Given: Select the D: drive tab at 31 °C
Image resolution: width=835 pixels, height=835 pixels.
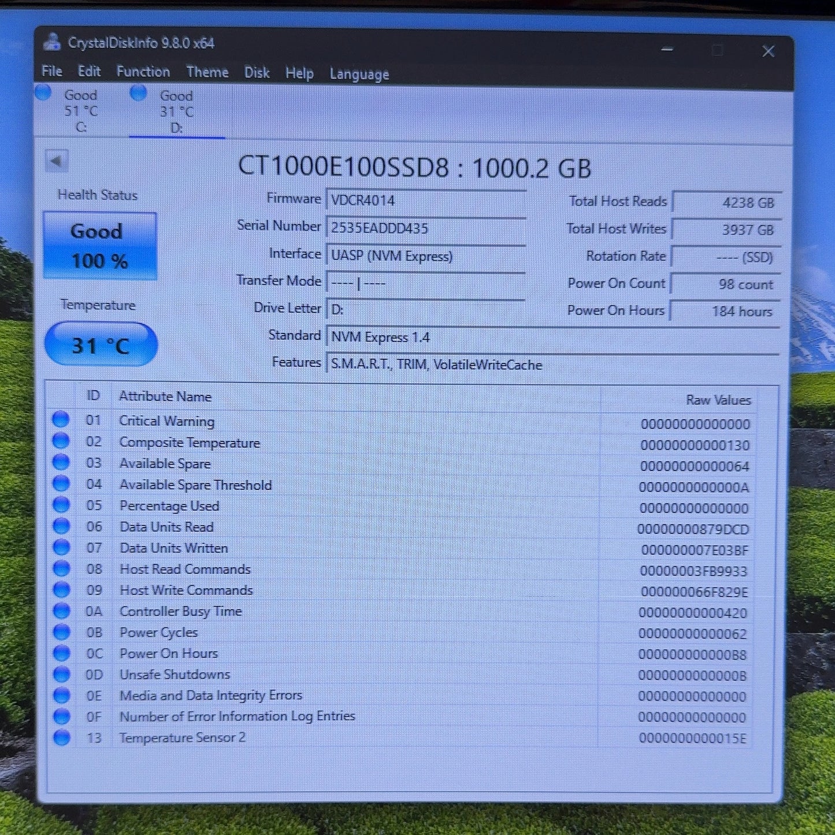Looking at the screenshot, I should [176, 112].
